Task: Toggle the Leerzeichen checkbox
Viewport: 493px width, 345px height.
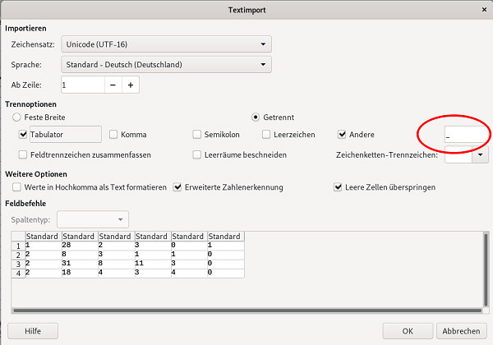Action: [267, 134]
